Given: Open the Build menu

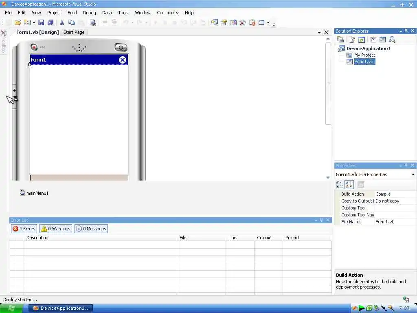Looking at the screenshot, I should coord(72,13).
